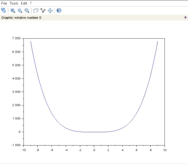Click y-axis label '3 000'

(16, 92)
